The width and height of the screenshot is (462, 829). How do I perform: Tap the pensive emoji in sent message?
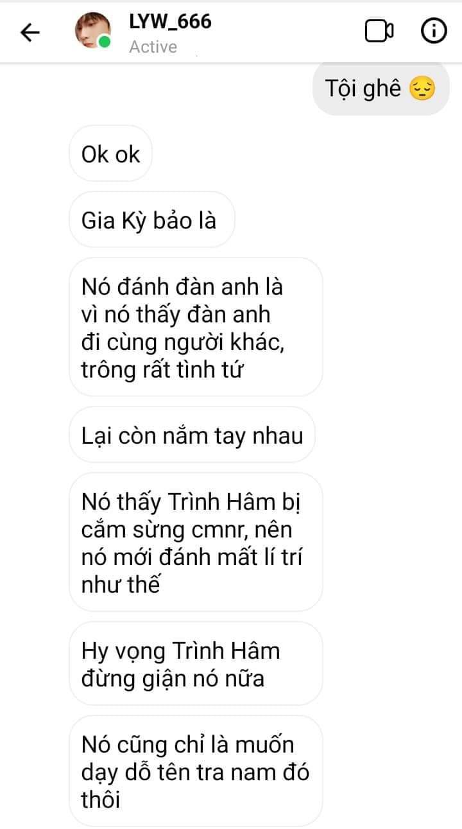click(422, 88)
